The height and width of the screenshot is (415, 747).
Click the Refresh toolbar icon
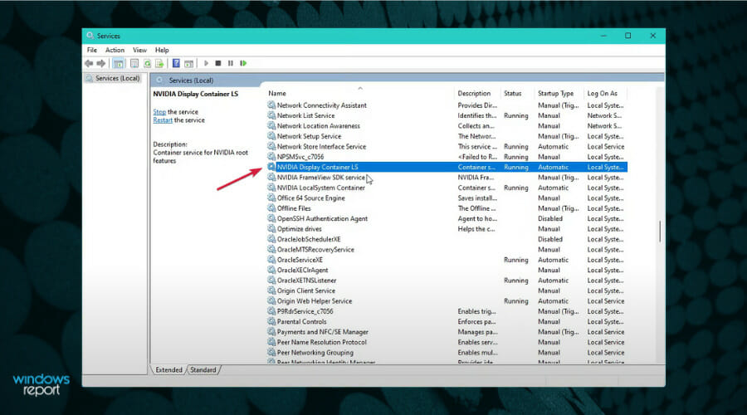coord(147,63)
